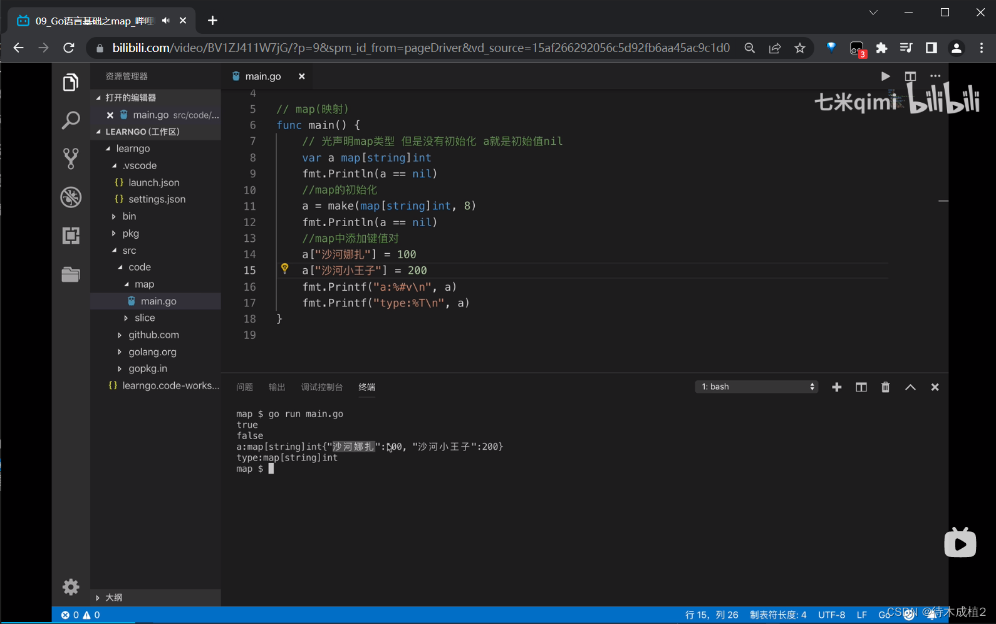This screenshot has width=996, height=624.
Task: Open a new browser tab
Action: [212, 21]
